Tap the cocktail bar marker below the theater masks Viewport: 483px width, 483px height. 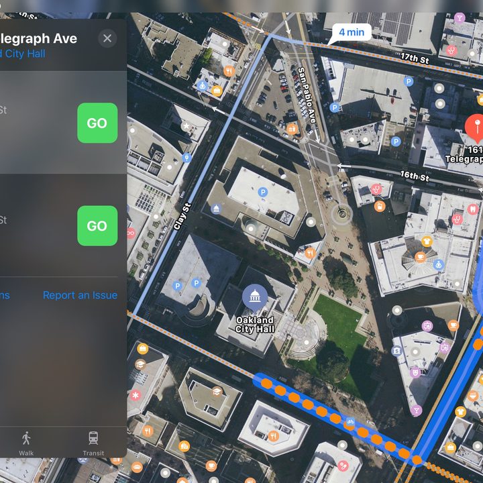[x=417, y=411]
